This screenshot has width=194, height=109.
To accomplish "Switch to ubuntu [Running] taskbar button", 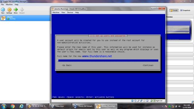I will pos(106,106).
